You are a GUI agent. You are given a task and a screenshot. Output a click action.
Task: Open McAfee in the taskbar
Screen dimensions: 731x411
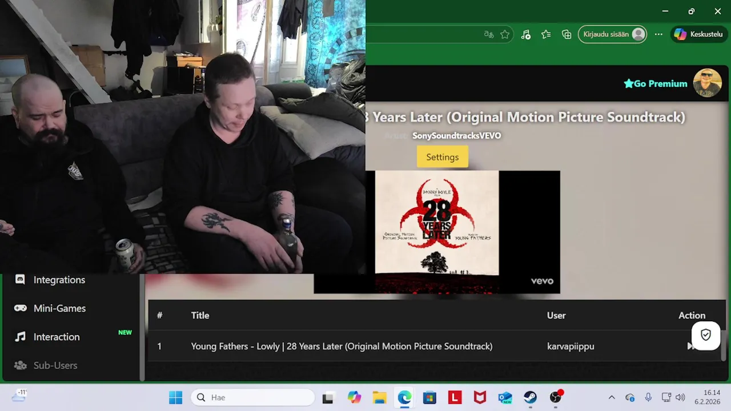click(x=480, y=397)
